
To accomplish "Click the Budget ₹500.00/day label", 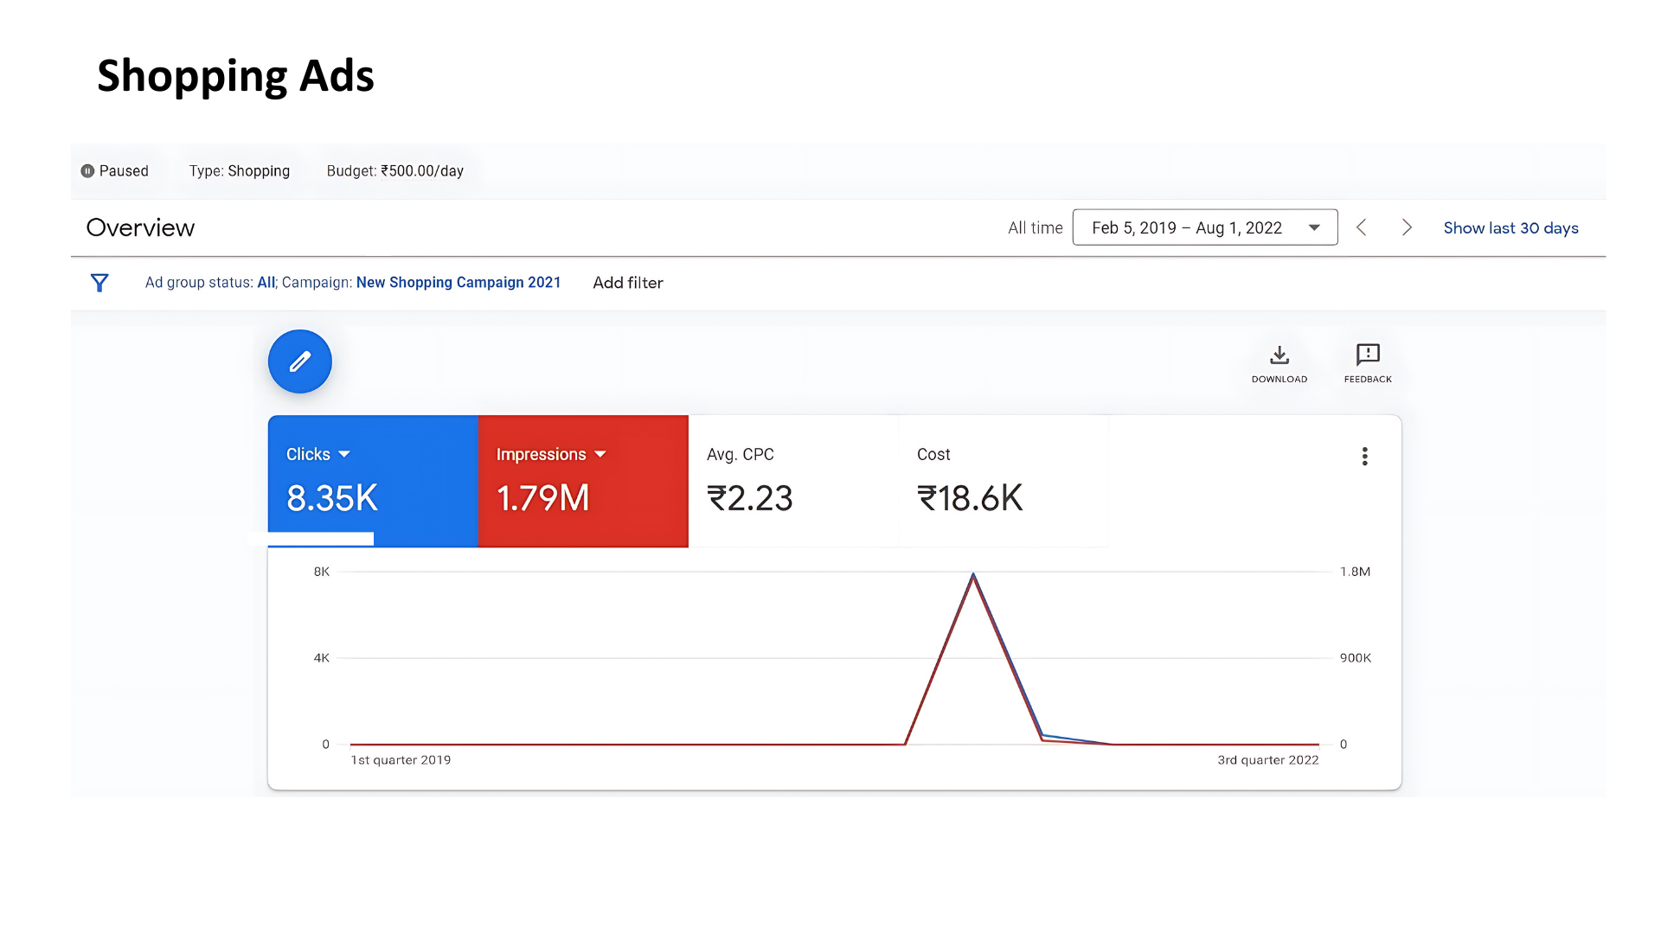I will 394,171.
